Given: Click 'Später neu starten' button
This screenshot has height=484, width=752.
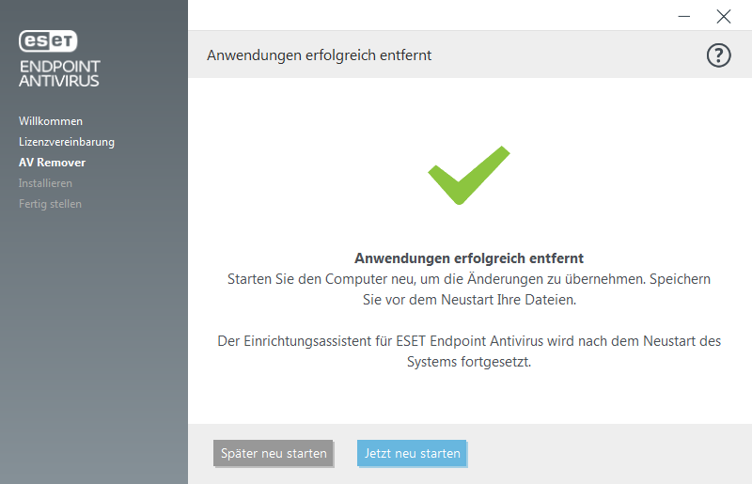Looking at the screenshot, I should pos(274,453).
